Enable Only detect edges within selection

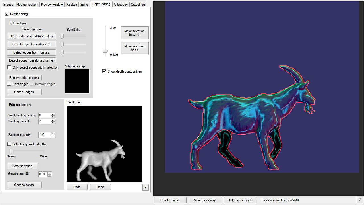click(9, 67)
